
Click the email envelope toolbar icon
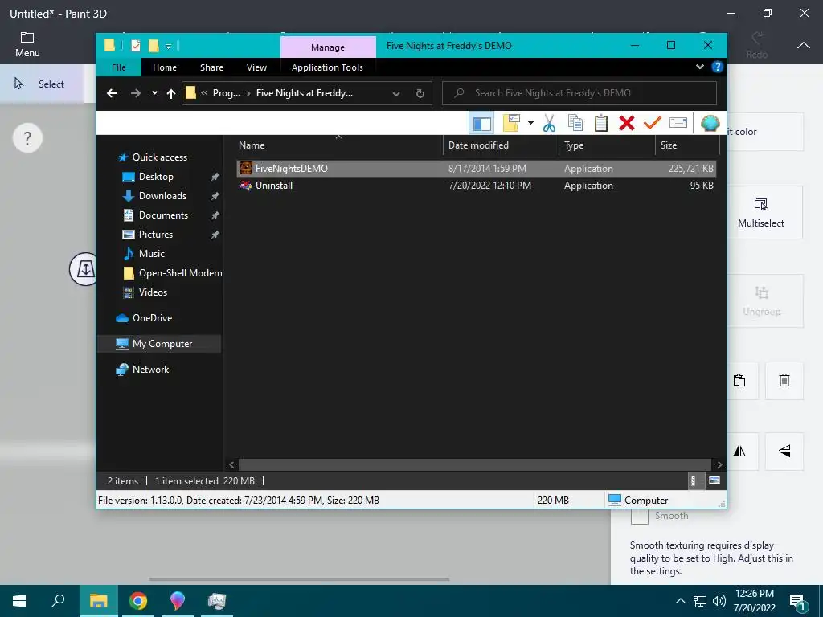pos(678,123)
